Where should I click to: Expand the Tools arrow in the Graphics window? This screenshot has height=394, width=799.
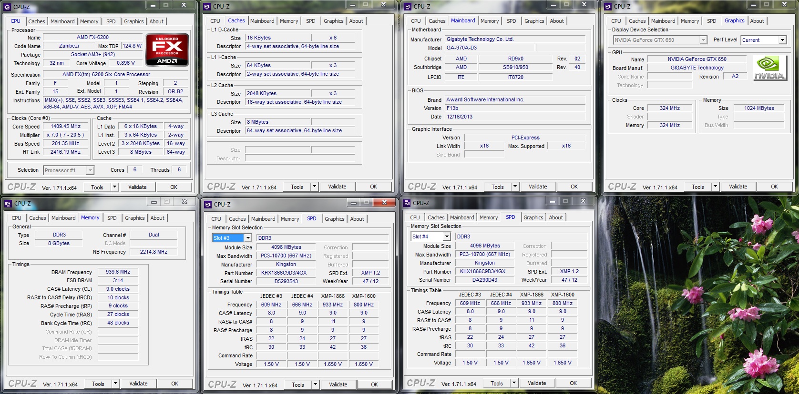coord(715,187)
